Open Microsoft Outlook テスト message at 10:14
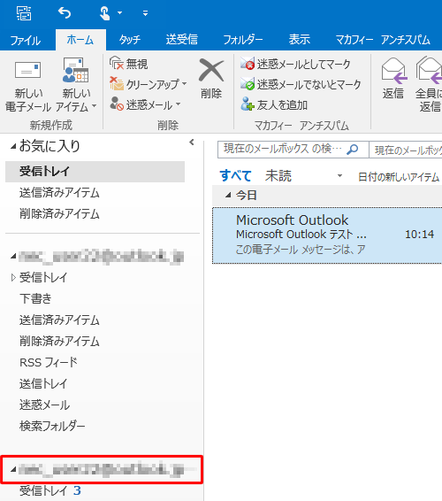The width and height of the screenshot is (442, 501). 327,235
